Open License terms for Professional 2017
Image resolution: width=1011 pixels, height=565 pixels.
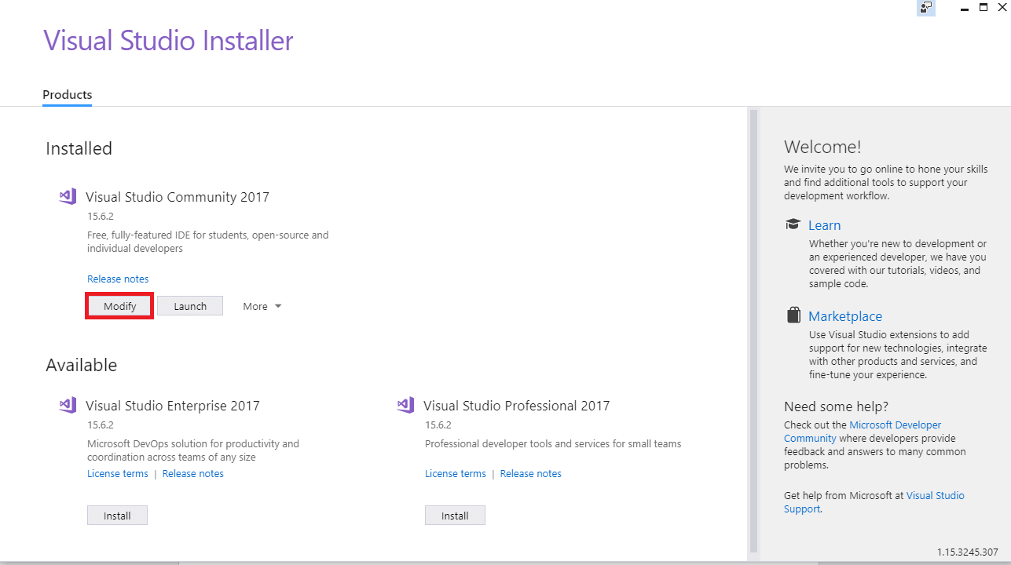coord(456,473)
